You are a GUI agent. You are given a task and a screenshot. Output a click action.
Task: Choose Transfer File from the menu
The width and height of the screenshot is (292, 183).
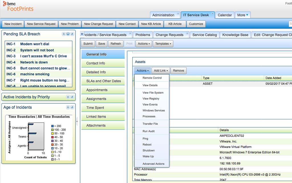[x=152, y=124]
